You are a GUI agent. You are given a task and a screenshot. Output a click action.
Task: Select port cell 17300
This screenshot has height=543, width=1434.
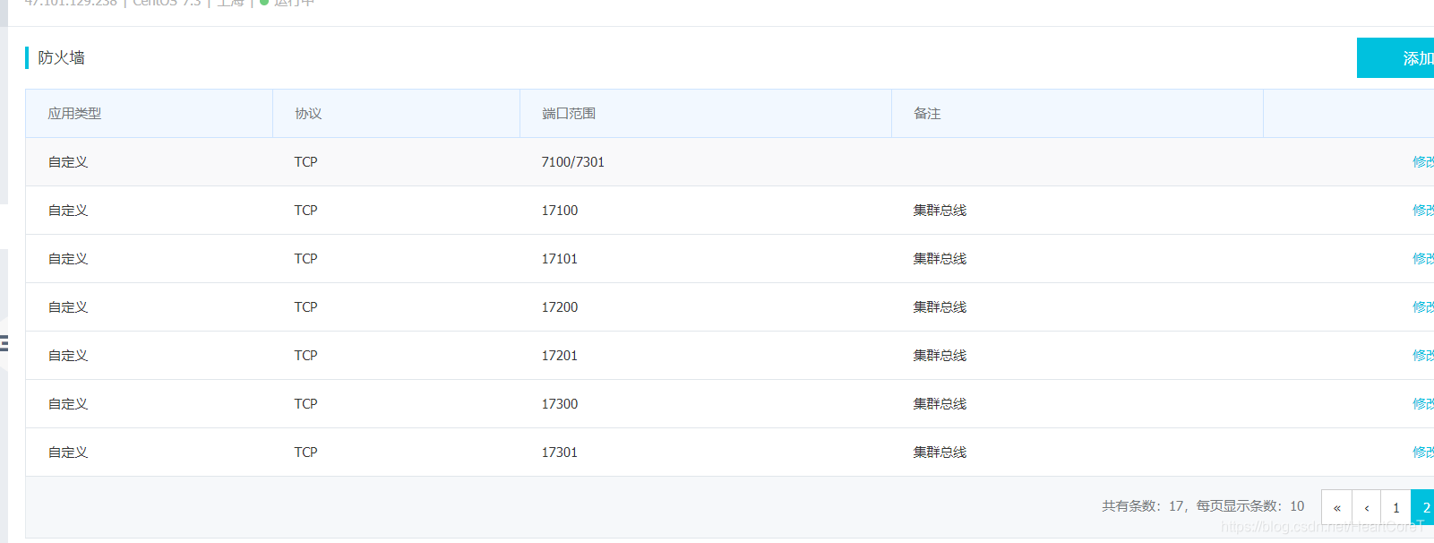coord(560,404)
